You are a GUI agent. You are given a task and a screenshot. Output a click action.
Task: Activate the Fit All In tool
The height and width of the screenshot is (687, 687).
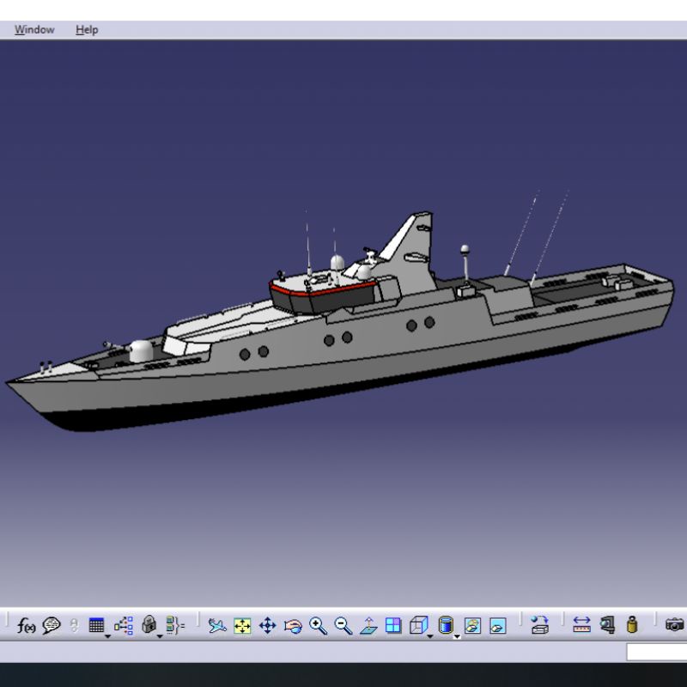[242, 625]
